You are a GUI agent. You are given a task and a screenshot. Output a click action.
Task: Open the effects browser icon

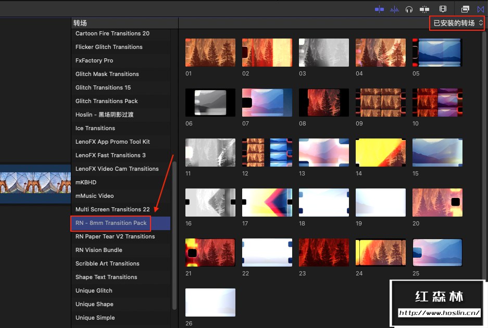[x=465, y=9]
